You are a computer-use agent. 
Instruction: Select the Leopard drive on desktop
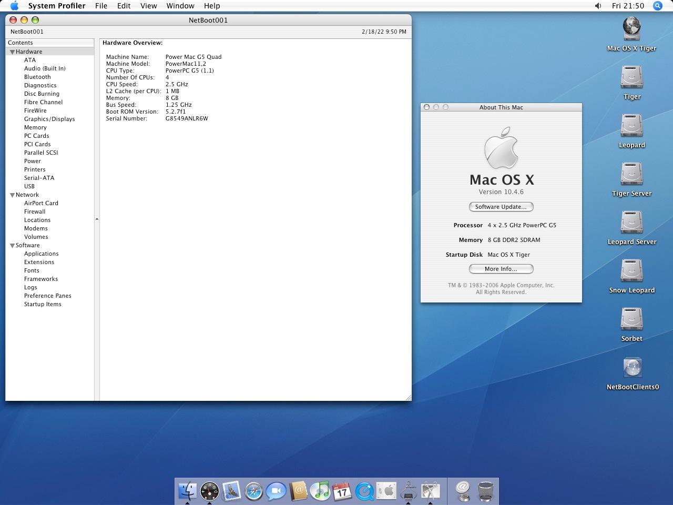point(631,126)
